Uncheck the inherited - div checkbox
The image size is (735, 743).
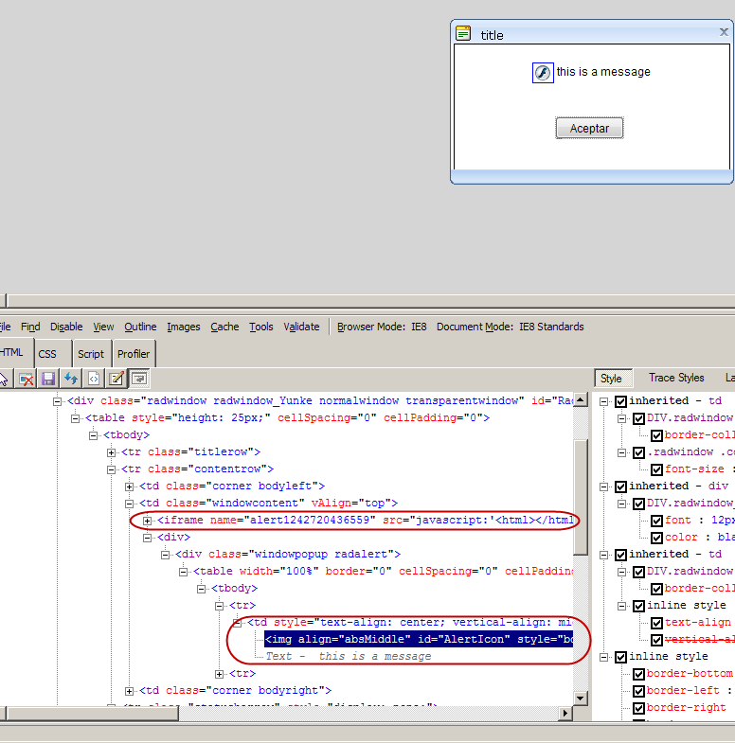[x=620, y=487]
